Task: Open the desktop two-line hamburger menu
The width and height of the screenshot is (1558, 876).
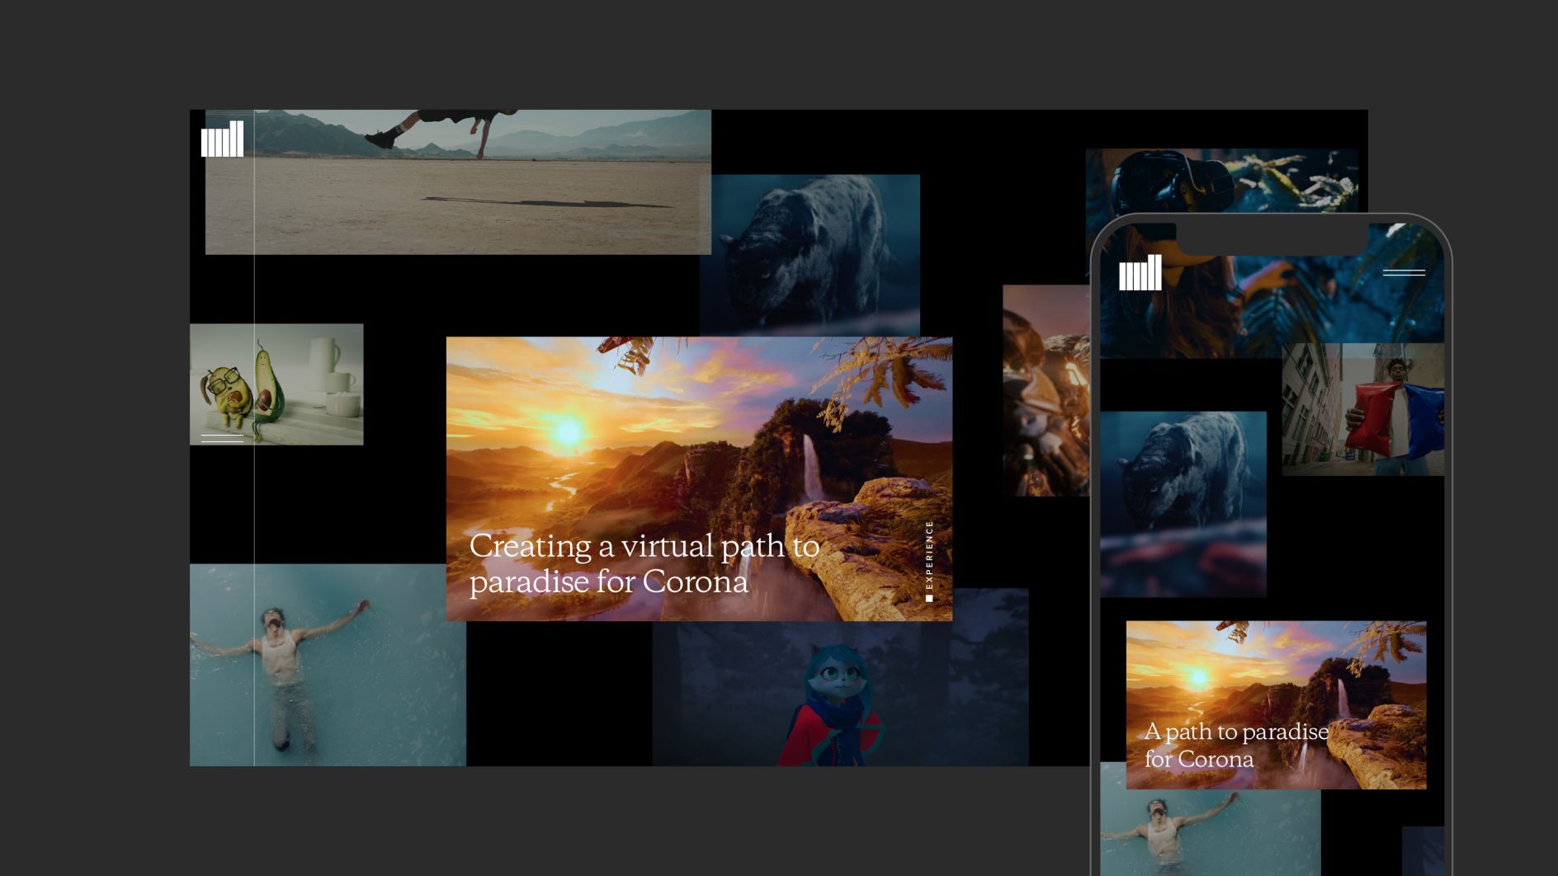Action: 222,438
